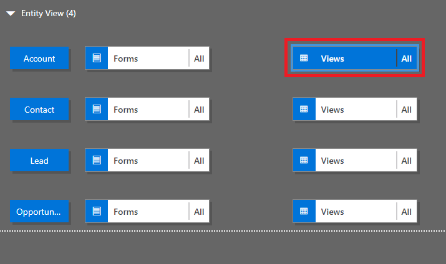Select the Account entity tile
This screenshot has height=264, width=446.
coord(39,59)
